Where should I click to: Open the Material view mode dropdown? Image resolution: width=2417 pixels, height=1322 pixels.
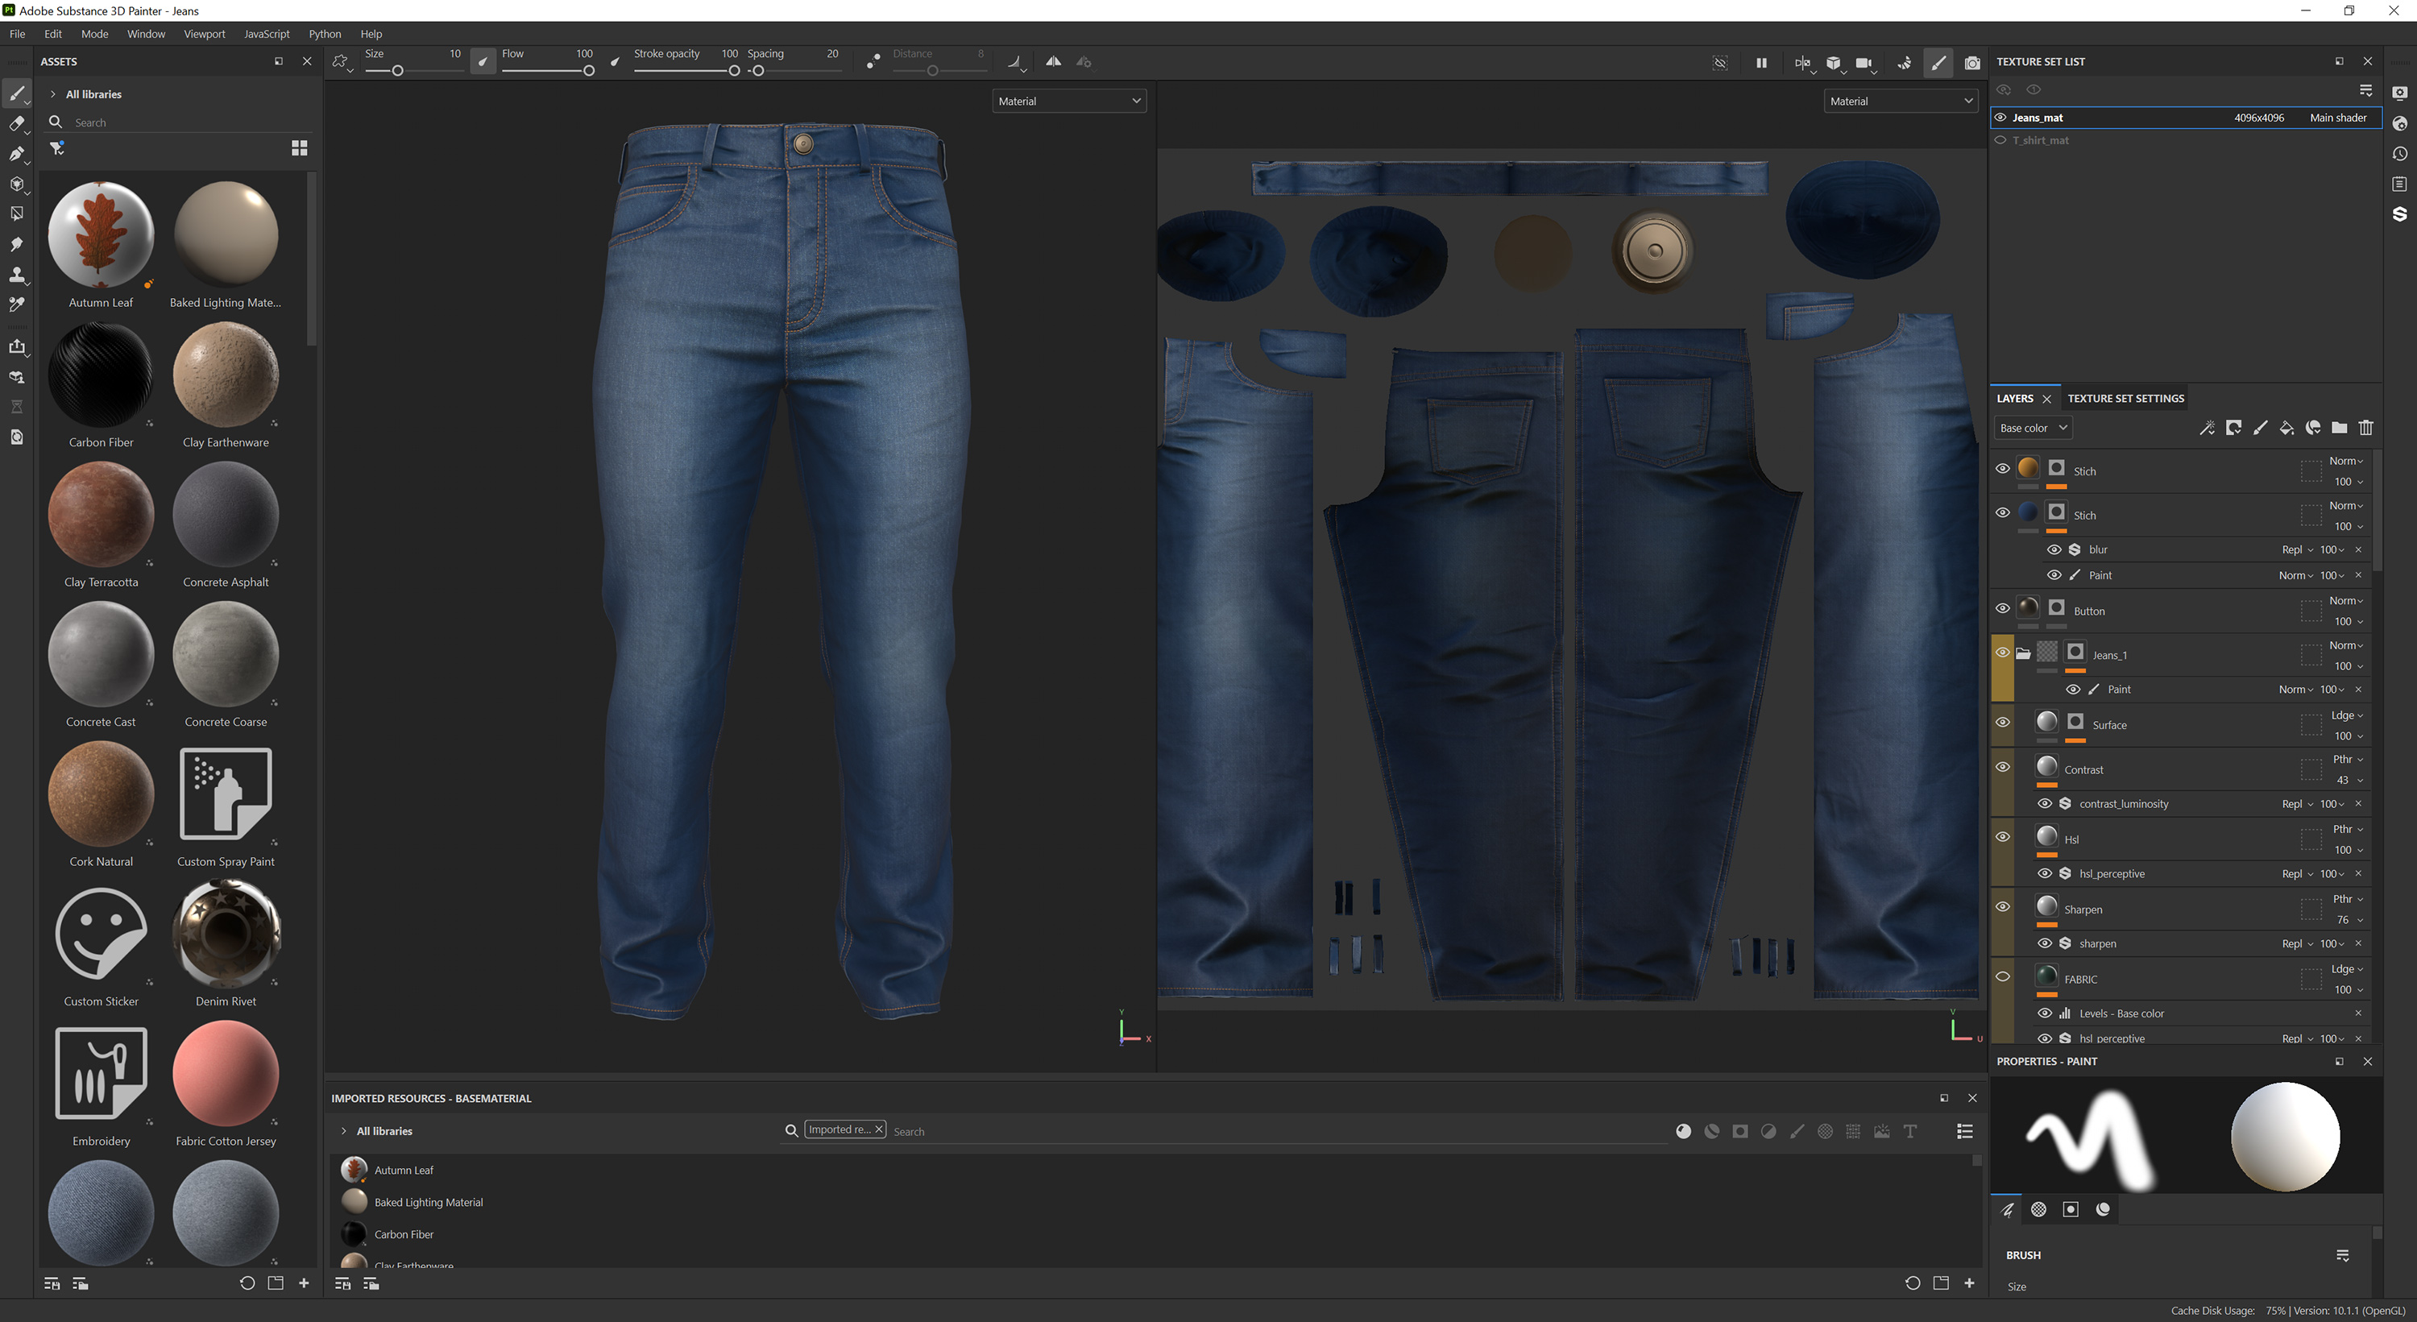click(1070, 101)
